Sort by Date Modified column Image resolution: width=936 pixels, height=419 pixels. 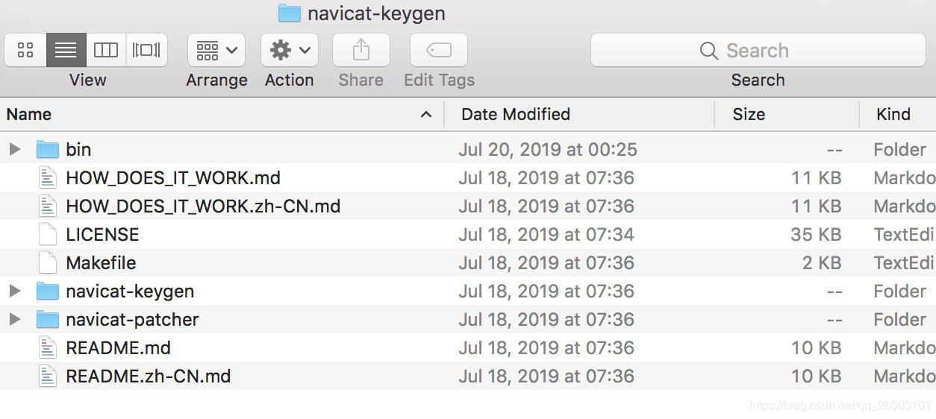point(579,114)
